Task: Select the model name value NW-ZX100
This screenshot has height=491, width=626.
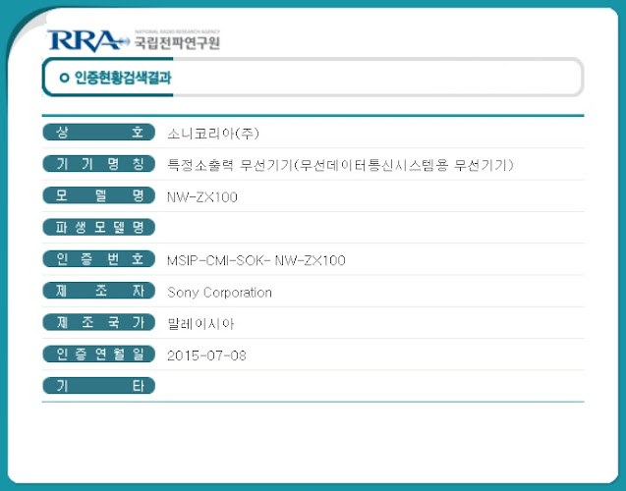Action: (x=202, y=197)
